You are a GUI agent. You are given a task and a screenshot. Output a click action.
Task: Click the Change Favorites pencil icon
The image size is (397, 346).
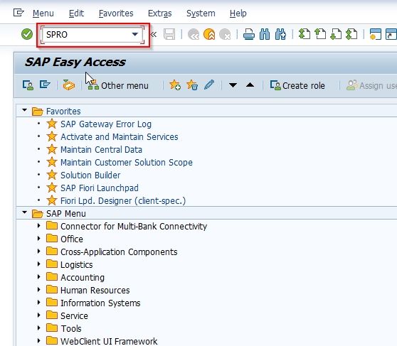(x=209, y=85)
